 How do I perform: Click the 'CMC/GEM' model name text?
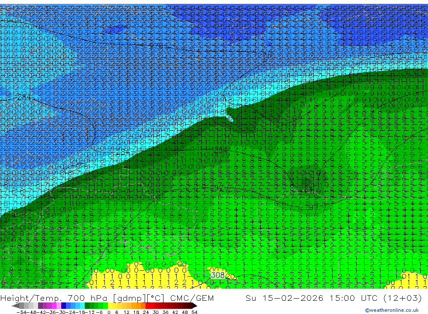point(192,298)
